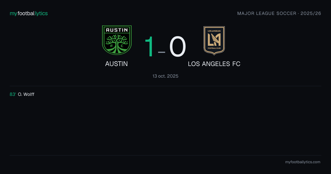Select the LOS ANGELES FC team name
331x174 pixels.
[x=214, y=64]
